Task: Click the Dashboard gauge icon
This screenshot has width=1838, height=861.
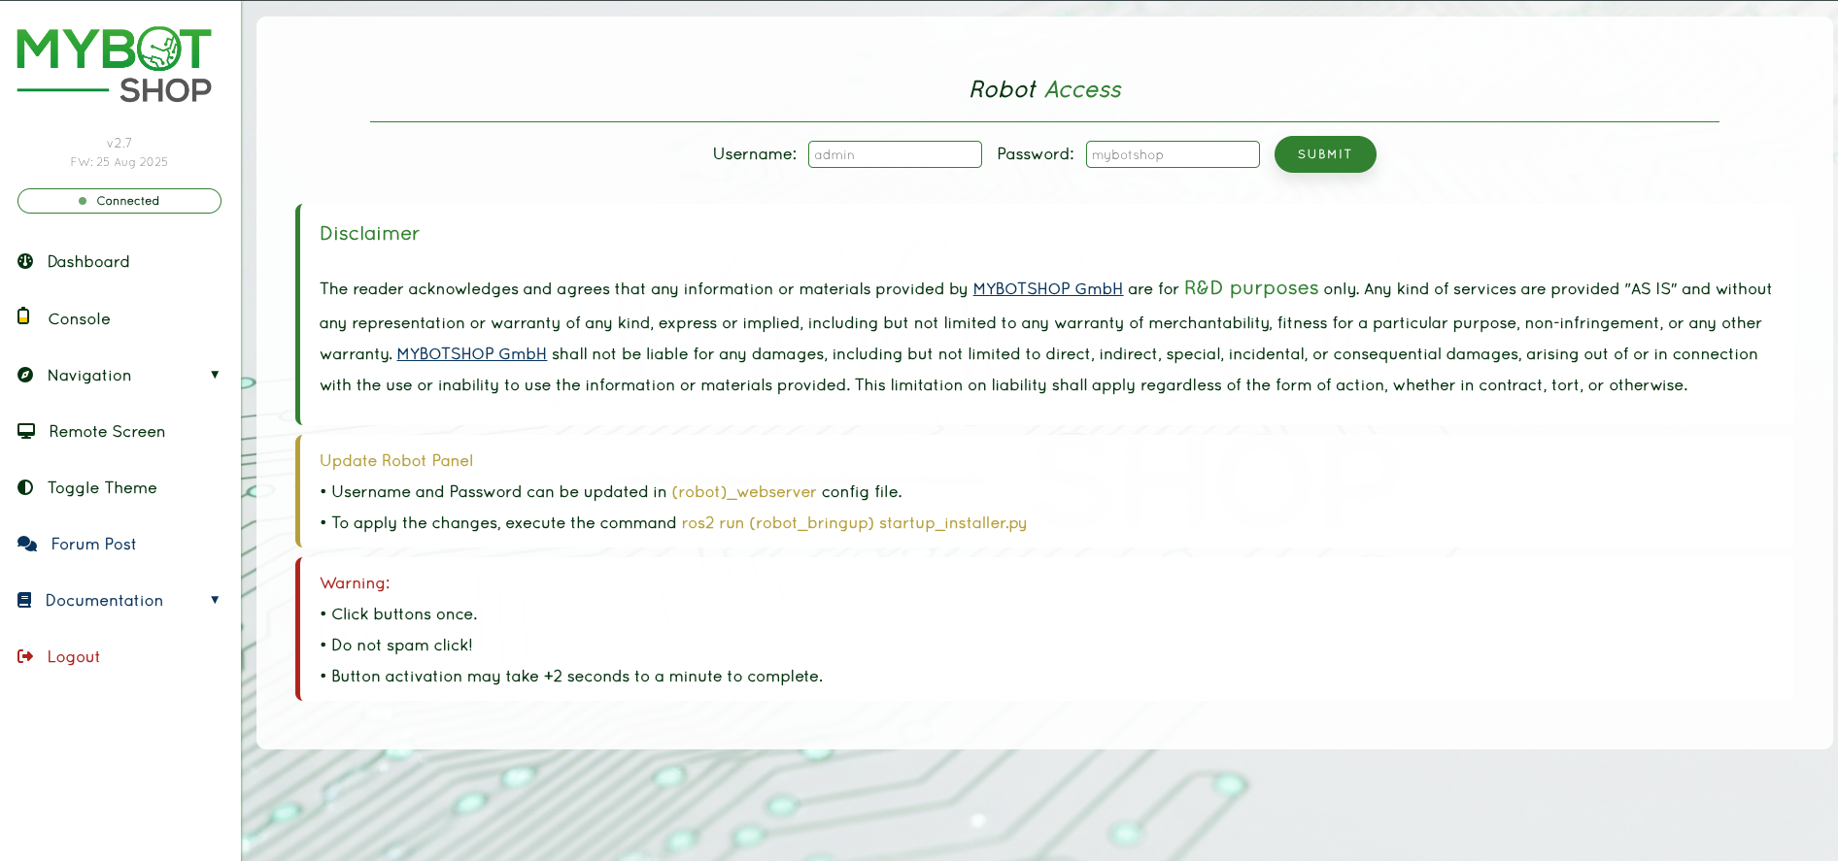Action: [25, 261]
